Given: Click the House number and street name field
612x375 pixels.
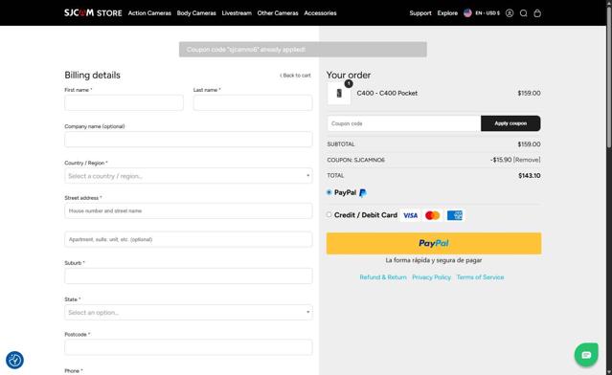Looking at the screenshot, I should (189, 210).
